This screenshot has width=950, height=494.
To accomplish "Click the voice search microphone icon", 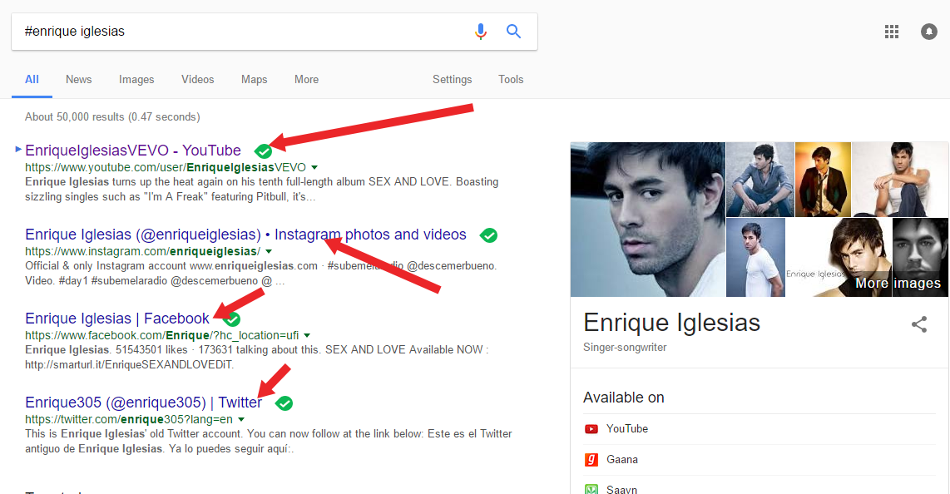I will (481, 32).
